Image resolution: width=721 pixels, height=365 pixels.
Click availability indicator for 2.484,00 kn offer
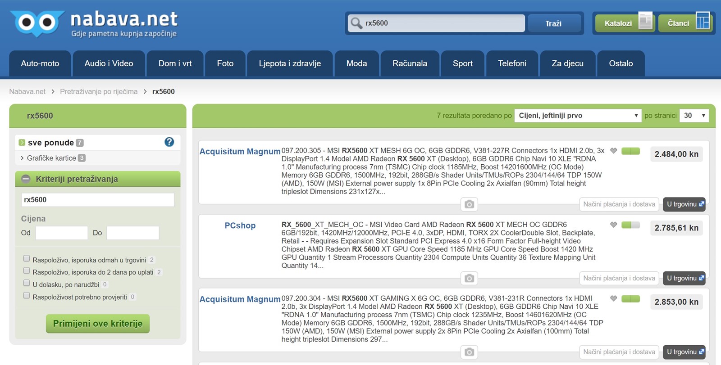tap(630, 151)
